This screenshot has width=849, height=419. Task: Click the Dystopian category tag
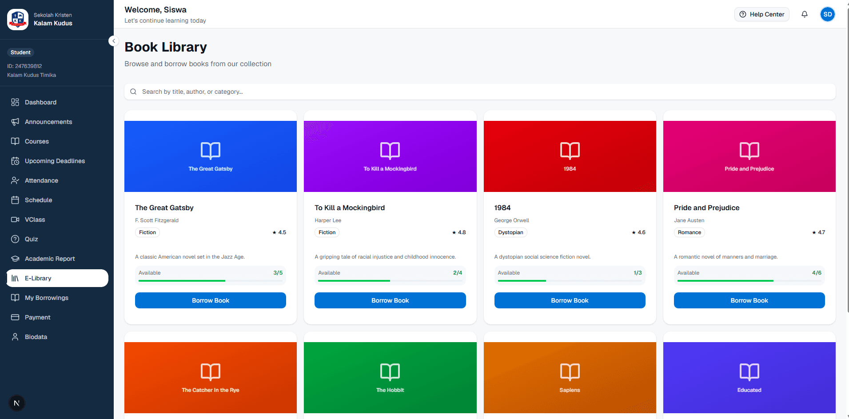[x=511, y=232]
